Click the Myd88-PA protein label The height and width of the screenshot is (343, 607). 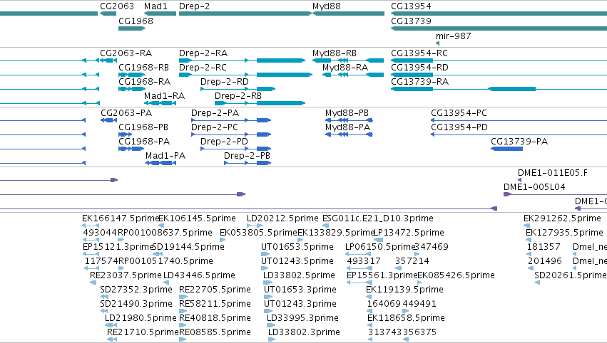(347, 127)
